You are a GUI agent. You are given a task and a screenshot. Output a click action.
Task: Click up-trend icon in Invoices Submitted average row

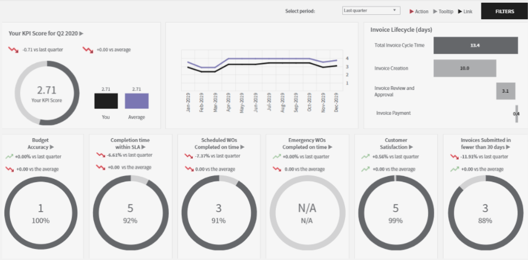click(454, 169)
